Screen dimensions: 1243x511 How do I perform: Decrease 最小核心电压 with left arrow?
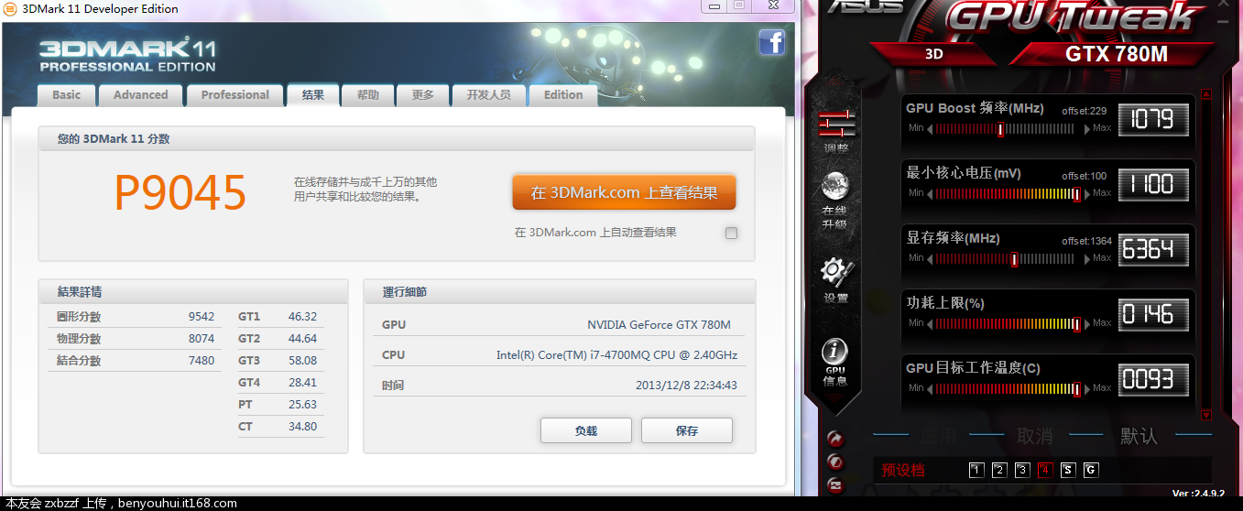[x=931, y=194]
